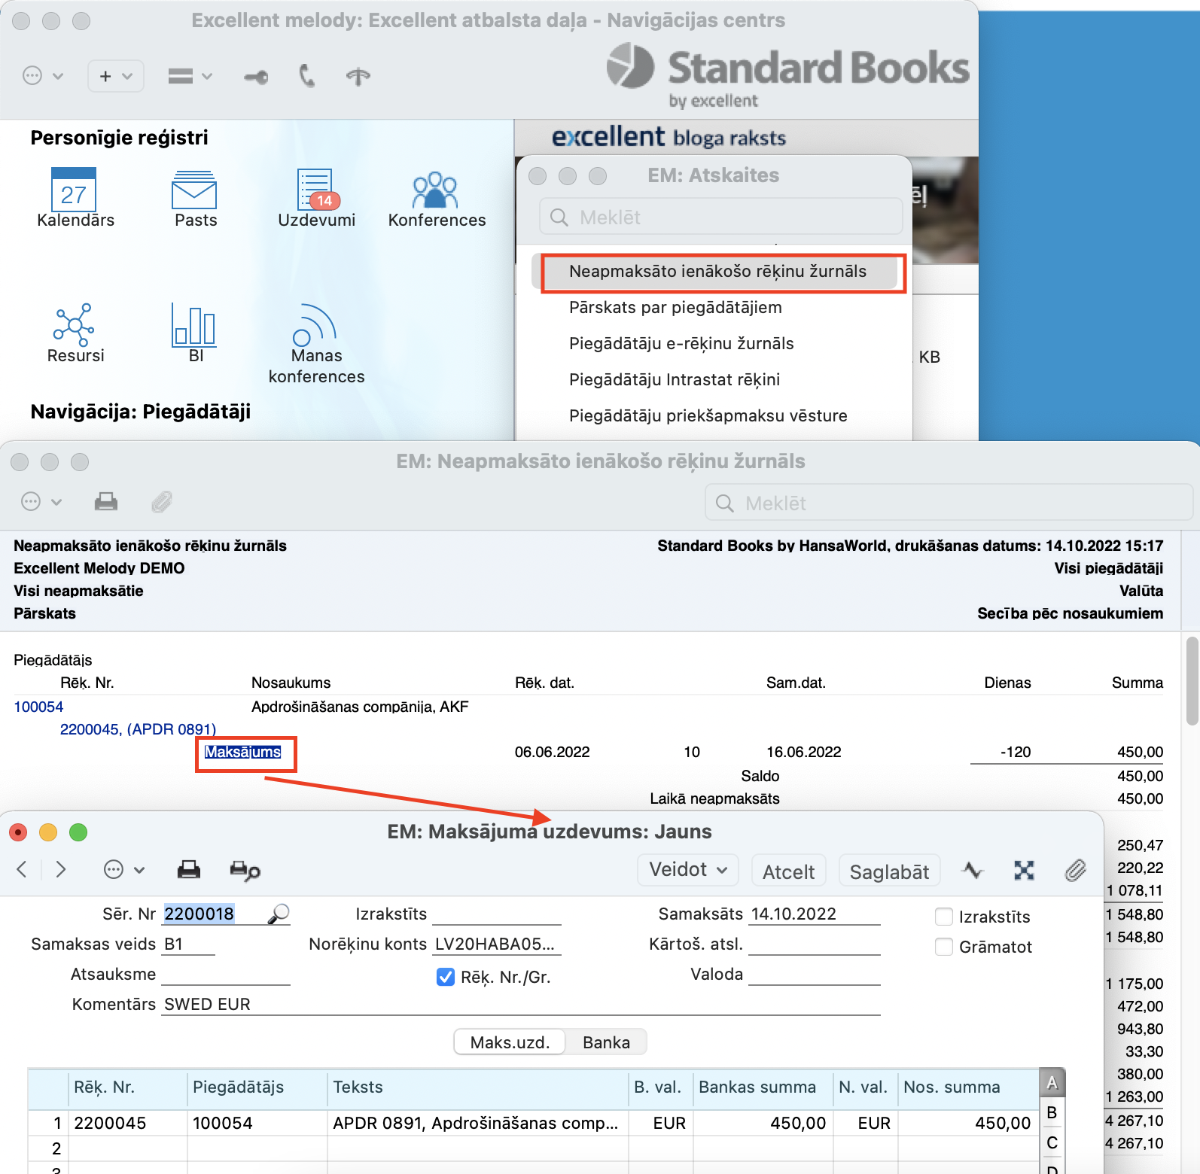
Task: Expand the Veidot dropdown
Action: coord(688,870)
